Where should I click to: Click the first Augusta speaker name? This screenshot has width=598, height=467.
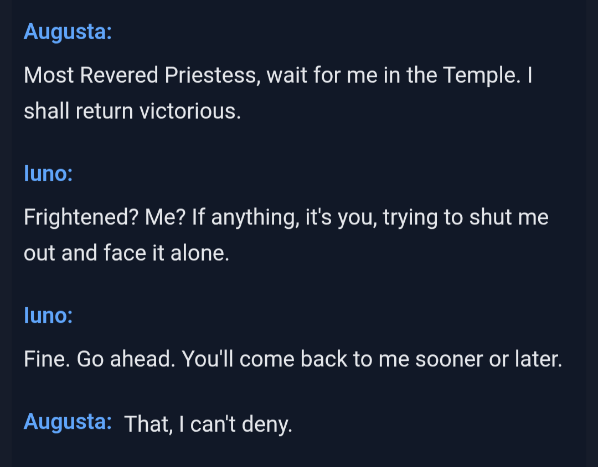click(x=68, y=32)
